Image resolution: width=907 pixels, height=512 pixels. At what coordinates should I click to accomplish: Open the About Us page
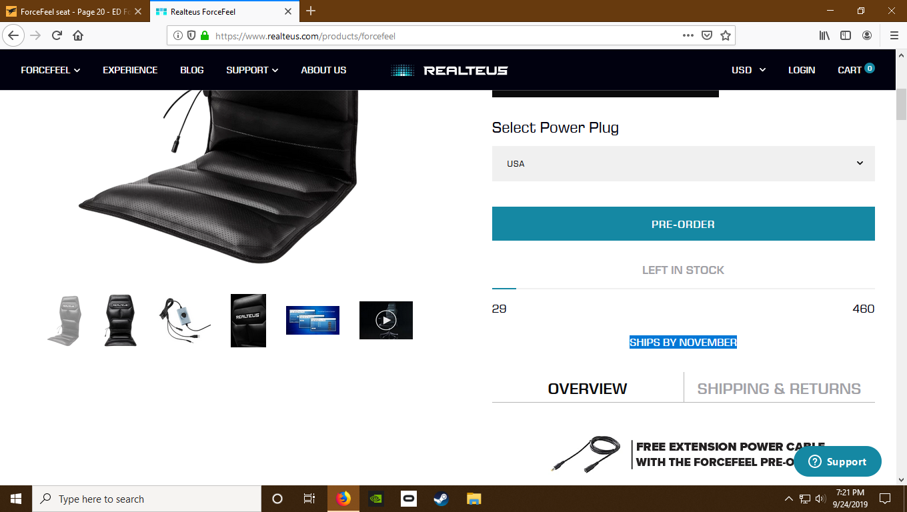[323, 70]
